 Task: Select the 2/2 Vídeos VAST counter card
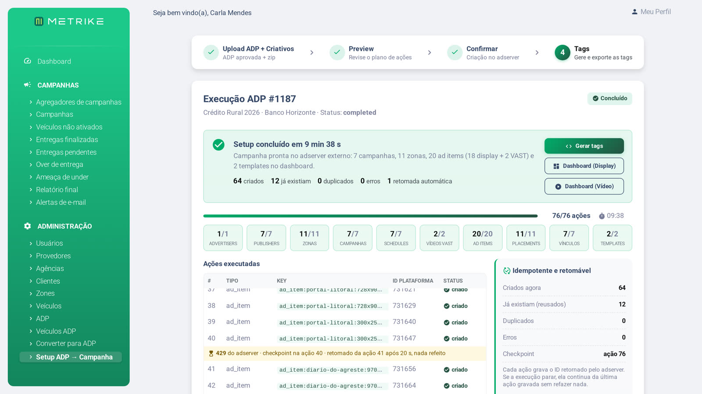point(439,238)
